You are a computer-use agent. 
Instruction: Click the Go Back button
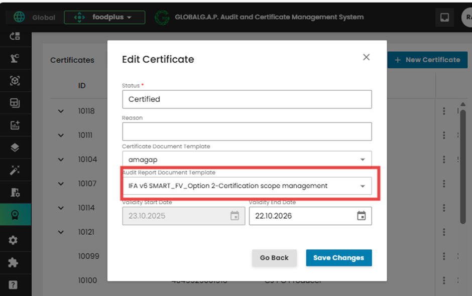tap(274, 257)
